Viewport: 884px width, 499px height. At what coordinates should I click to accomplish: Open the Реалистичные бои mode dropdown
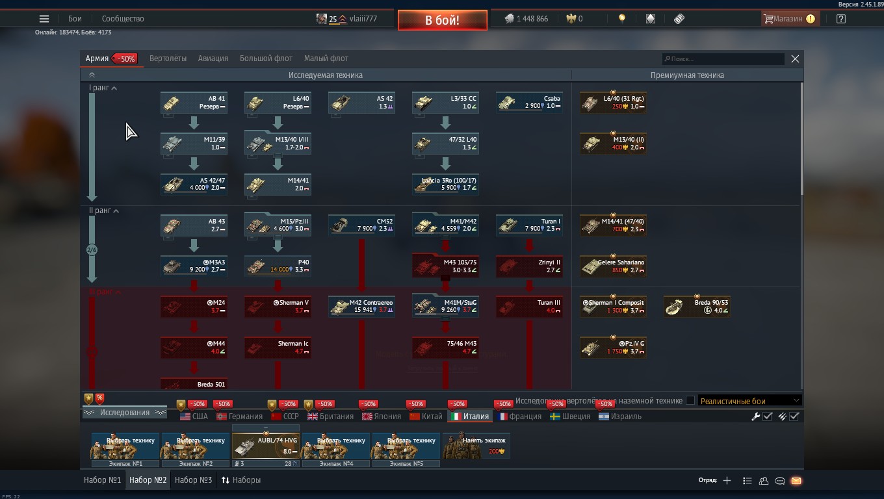coord(749,401)
